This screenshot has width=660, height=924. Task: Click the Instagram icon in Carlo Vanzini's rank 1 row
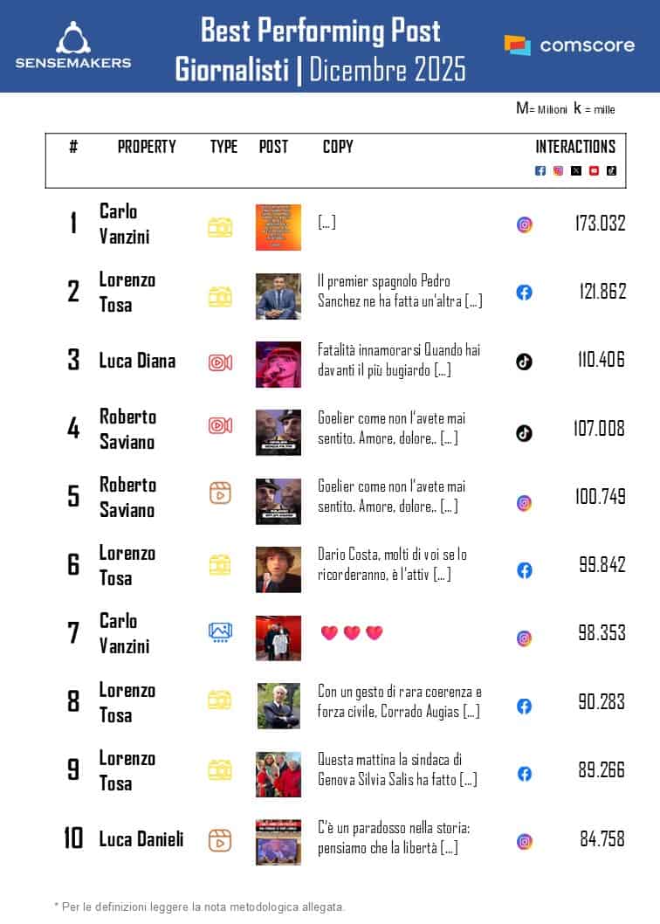coord(524,224)
